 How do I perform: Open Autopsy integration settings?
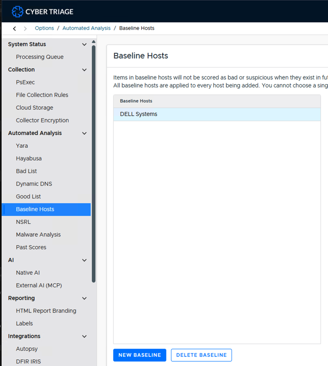pos(27,349)
